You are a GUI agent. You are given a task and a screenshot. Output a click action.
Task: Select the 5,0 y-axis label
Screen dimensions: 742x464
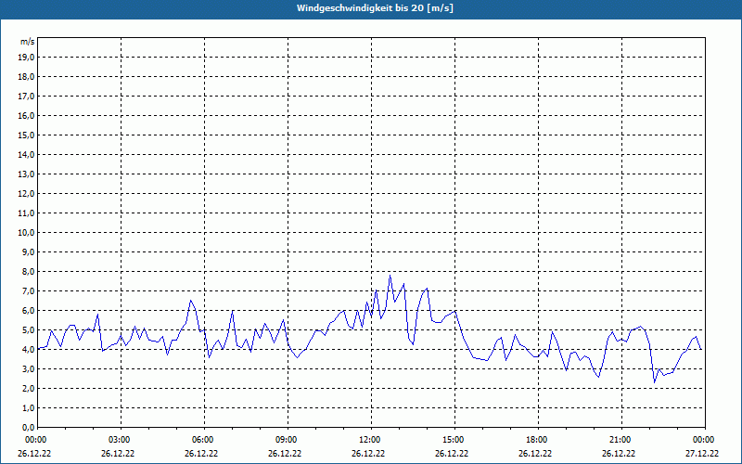pyautogui.click(x=29, y=329)
